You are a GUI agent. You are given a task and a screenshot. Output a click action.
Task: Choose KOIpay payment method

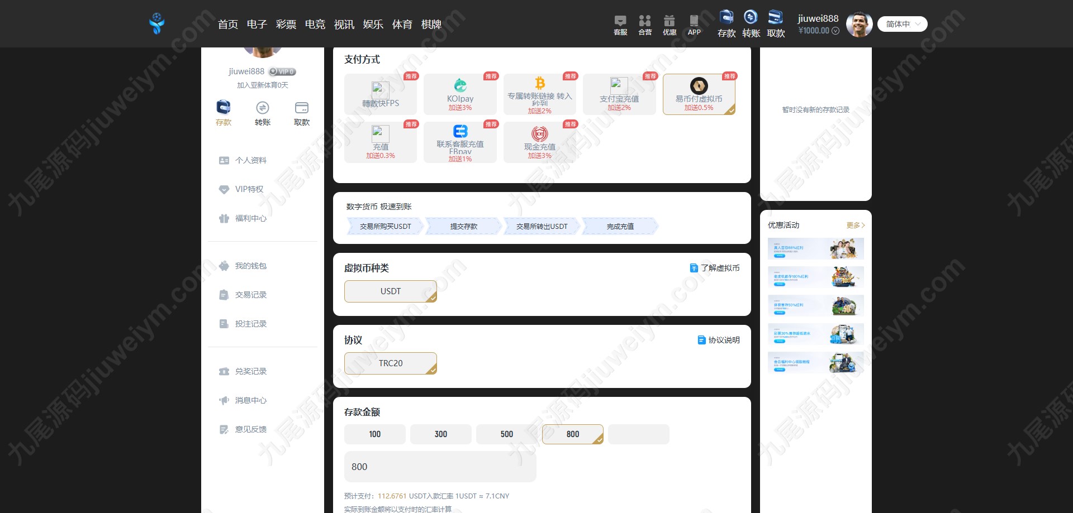tap(460, 94)
